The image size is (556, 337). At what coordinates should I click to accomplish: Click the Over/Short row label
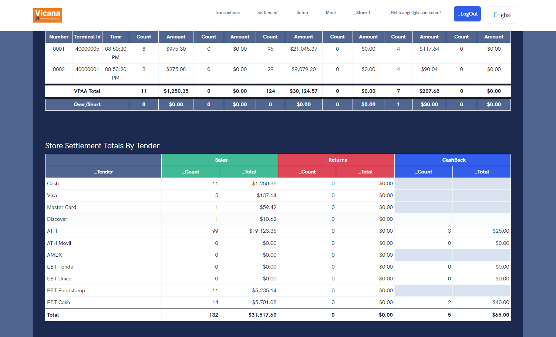pyautogui.click(x=87, y=104)
